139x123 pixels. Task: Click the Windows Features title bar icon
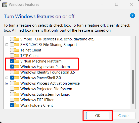tap(5, 5)
